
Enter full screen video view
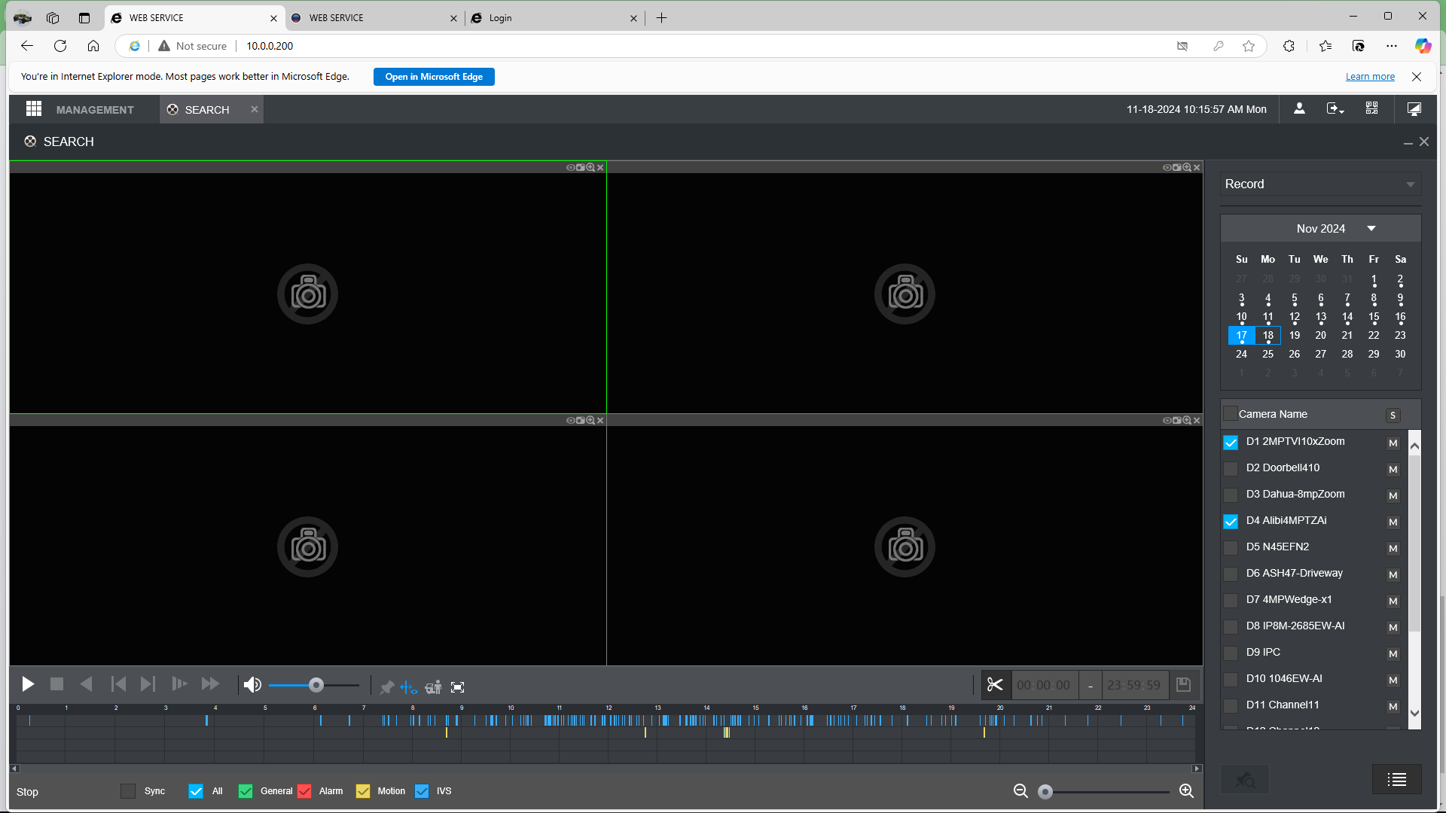point(457,687)
